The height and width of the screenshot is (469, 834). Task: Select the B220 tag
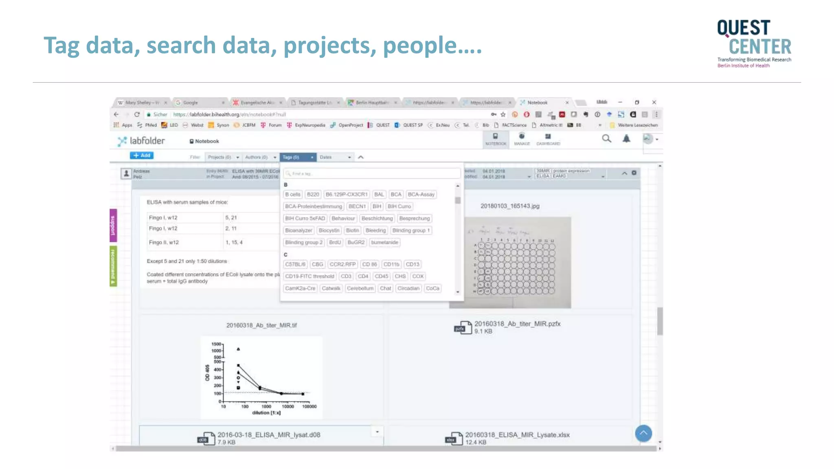313,195
